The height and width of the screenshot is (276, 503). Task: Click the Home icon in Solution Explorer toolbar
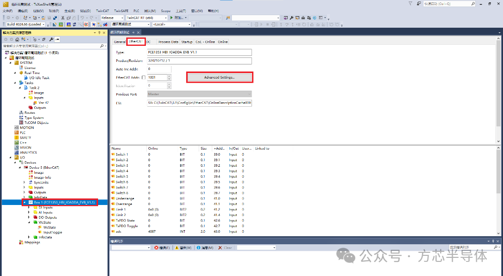point(17,39)
